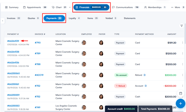This screenshot has width=186, height=112.
Task: Open the Memberships tab
Action: point(155,7)
